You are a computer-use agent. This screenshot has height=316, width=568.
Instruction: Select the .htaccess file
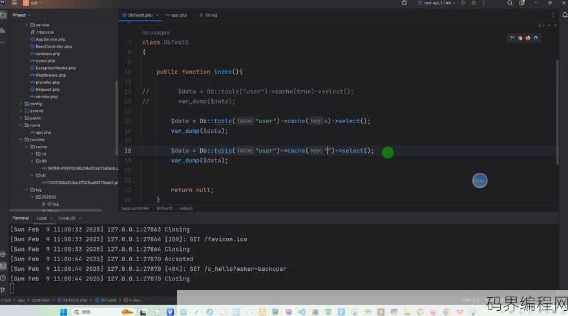pos(45,32)
